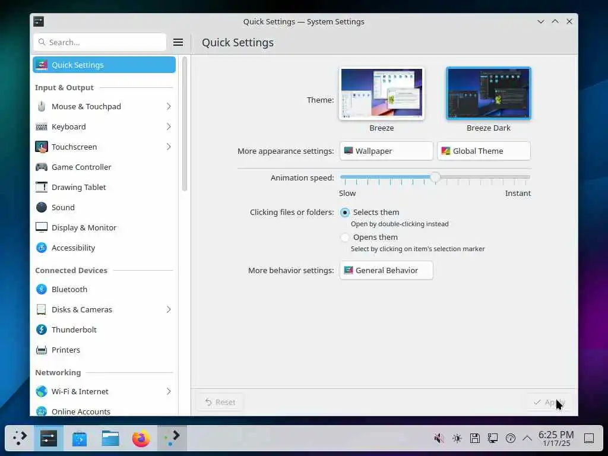This screenshot has width=608, height=456.
Task: Open the hamburger menu next to search
Action: [178, 42]
